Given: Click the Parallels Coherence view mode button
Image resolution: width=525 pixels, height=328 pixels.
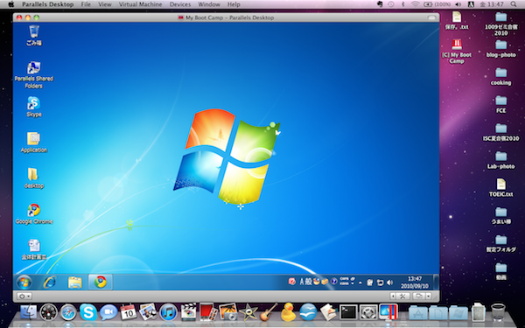Looking at the screenshot, I should [418, 297].
